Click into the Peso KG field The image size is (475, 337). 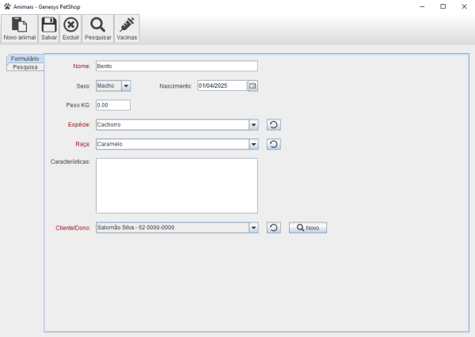pyautogui.click(x=112, y=104)
